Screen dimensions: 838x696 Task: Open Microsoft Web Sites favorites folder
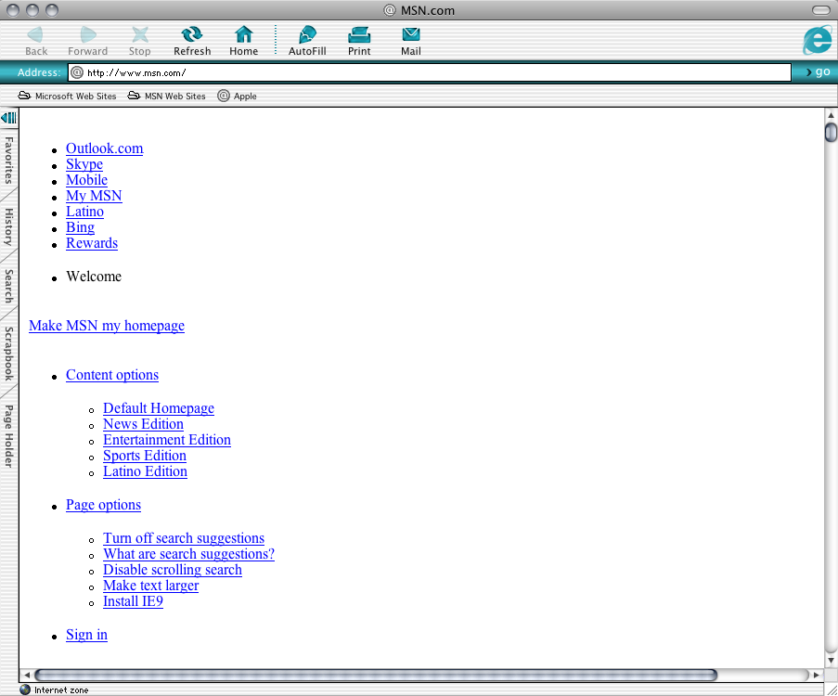coord(68,97)
